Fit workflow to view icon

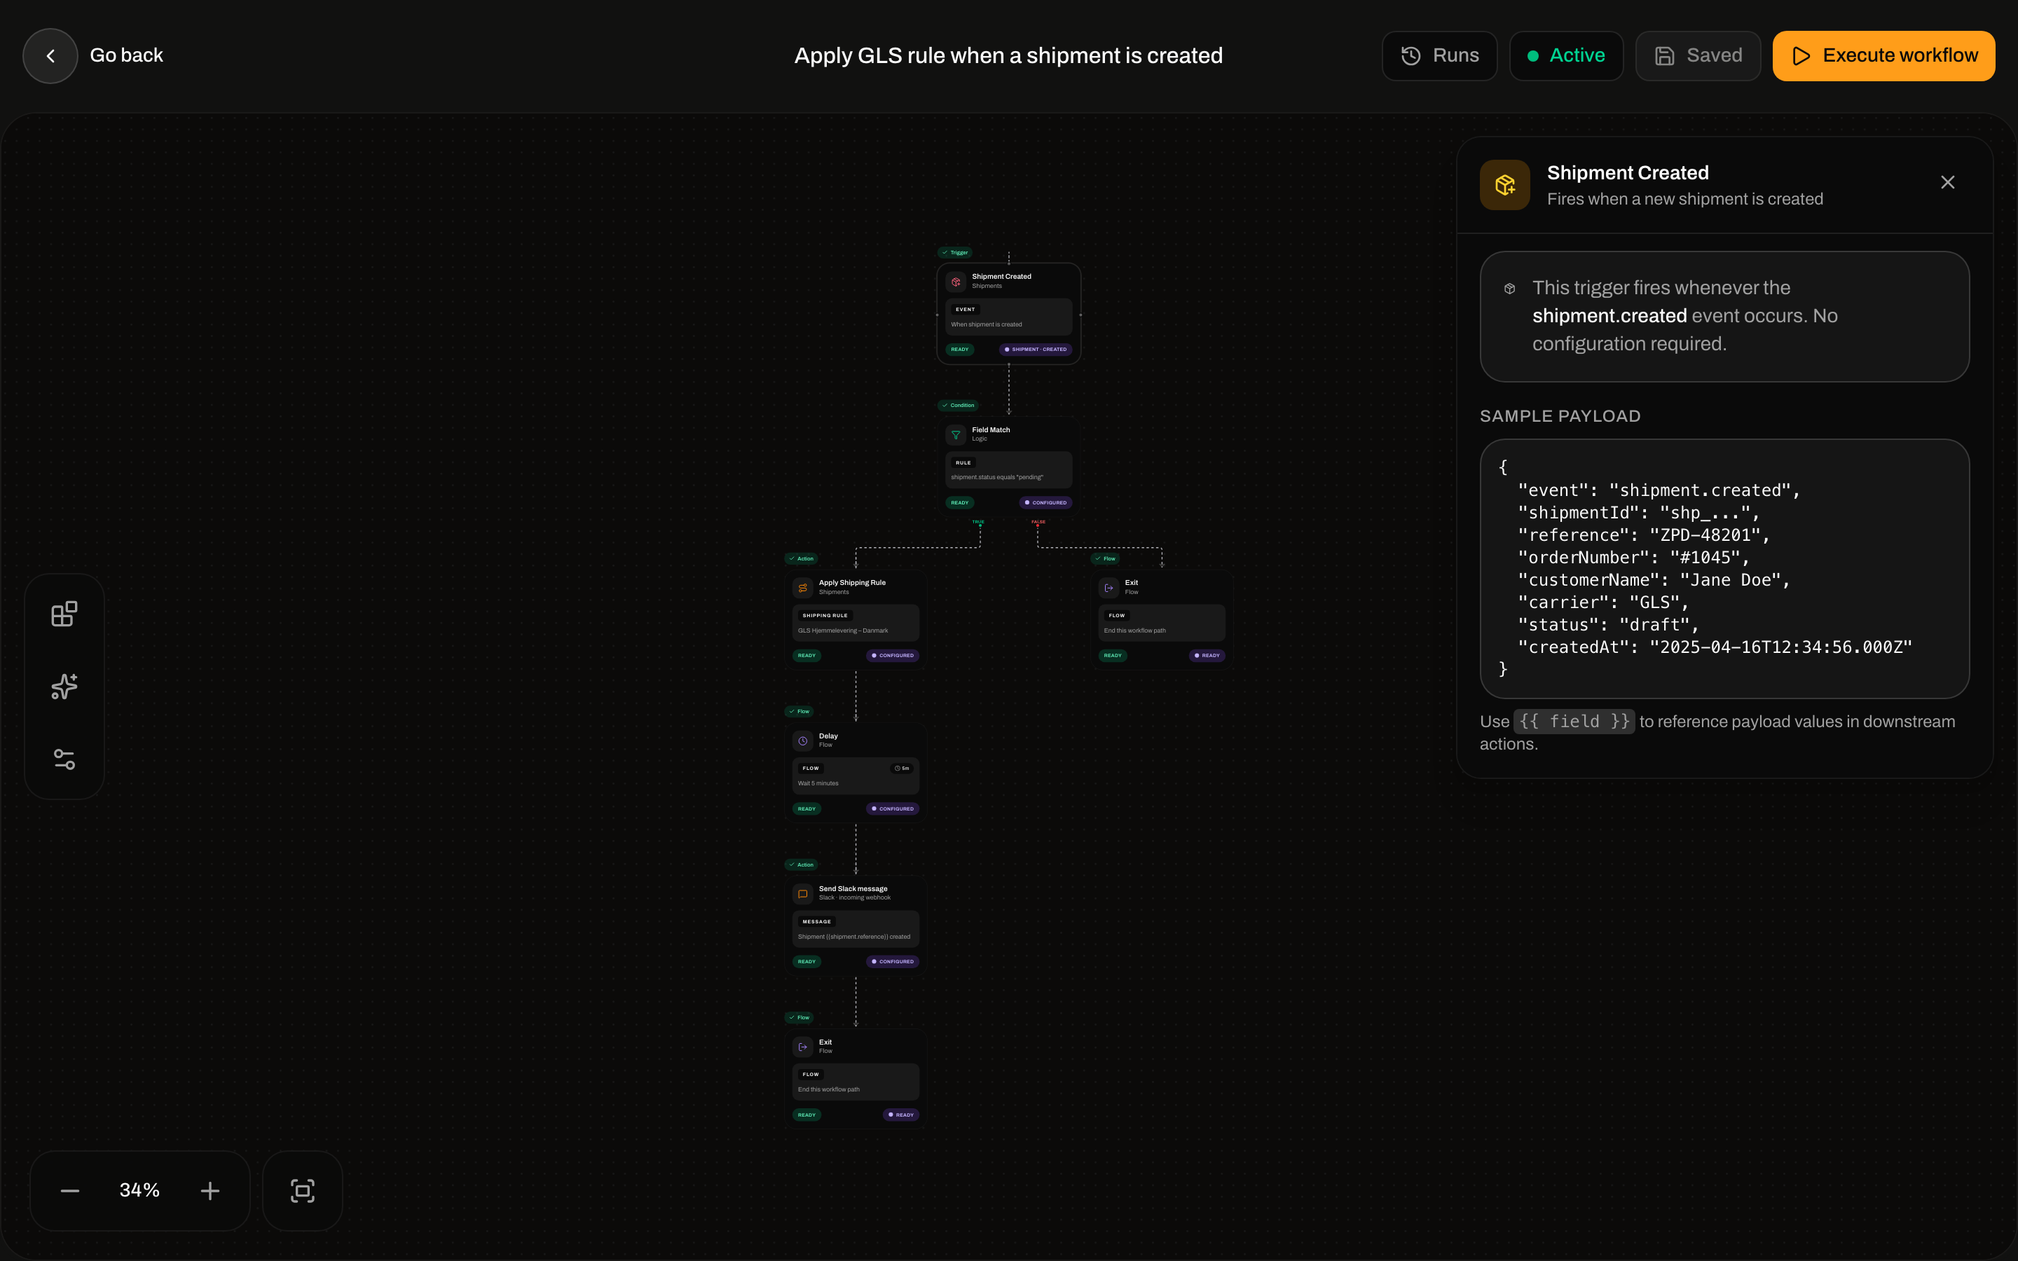click(x=303, y=1191)
